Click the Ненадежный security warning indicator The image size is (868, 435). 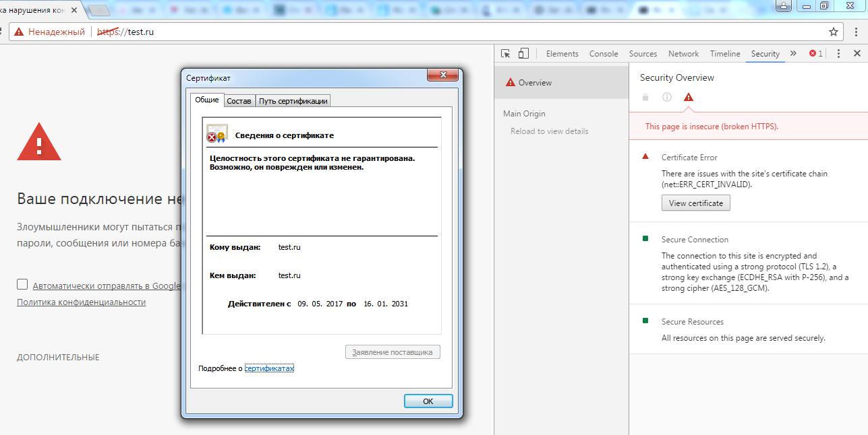coord(49,32)
